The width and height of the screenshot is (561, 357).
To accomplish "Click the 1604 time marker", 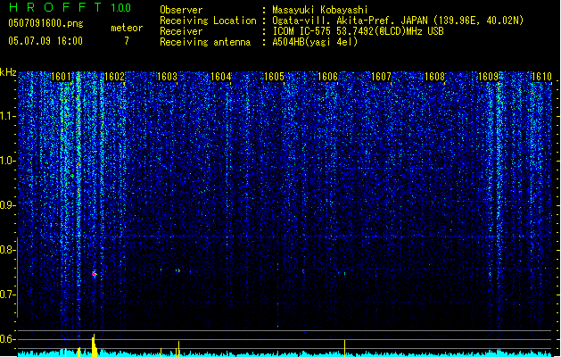I will tap(221, 77).
